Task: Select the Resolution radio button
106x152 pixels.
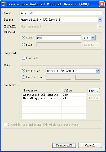Action: pyautogui.click(x=23, y=77)
